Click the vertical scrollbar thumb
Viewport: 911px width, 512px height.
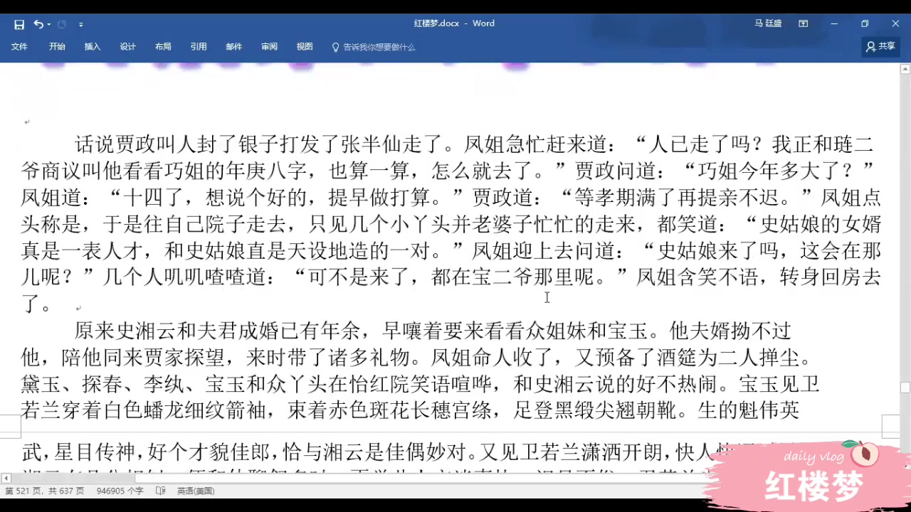tap(905, 388)
